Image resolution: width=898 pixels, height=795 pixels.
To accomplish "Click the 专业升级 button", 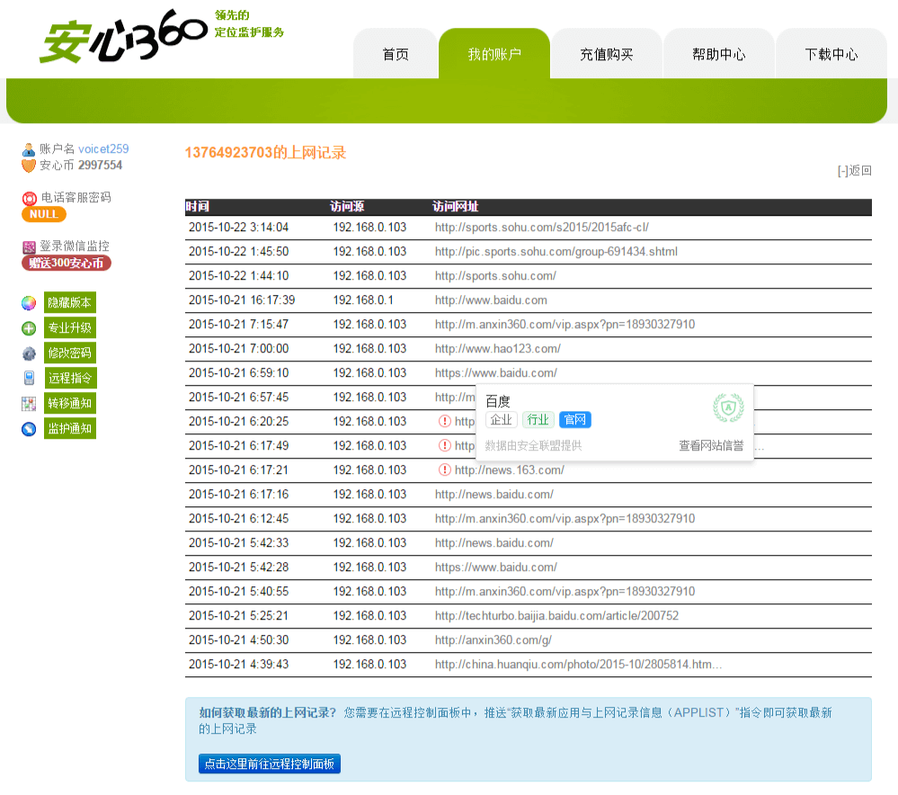I will coord(70,328).
